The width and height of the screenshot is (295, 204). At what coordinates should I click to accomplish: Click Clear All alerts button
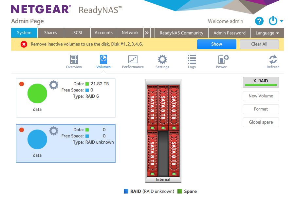tap(259, 44)
